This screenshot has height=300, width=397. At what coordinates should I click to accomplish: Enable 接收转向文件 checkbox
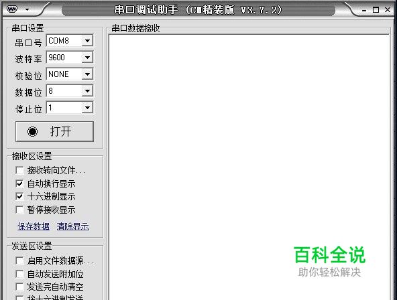19,170
